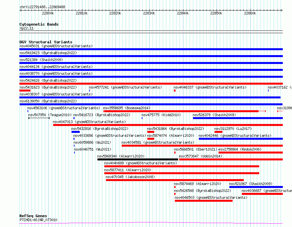
Task: Click nsv5666501 (Ebert2021) label
Action: [x=196, y=149]
